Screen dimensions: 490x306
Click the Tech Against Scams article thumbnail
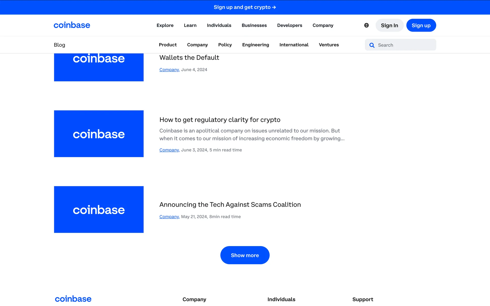click(x=99, y=209)
